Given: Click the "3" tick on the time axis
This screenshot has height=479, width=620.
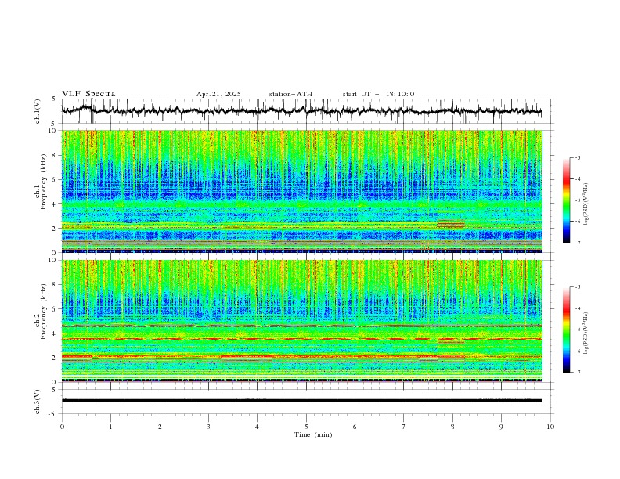Looking at the screenshot, I should (208, 427).
